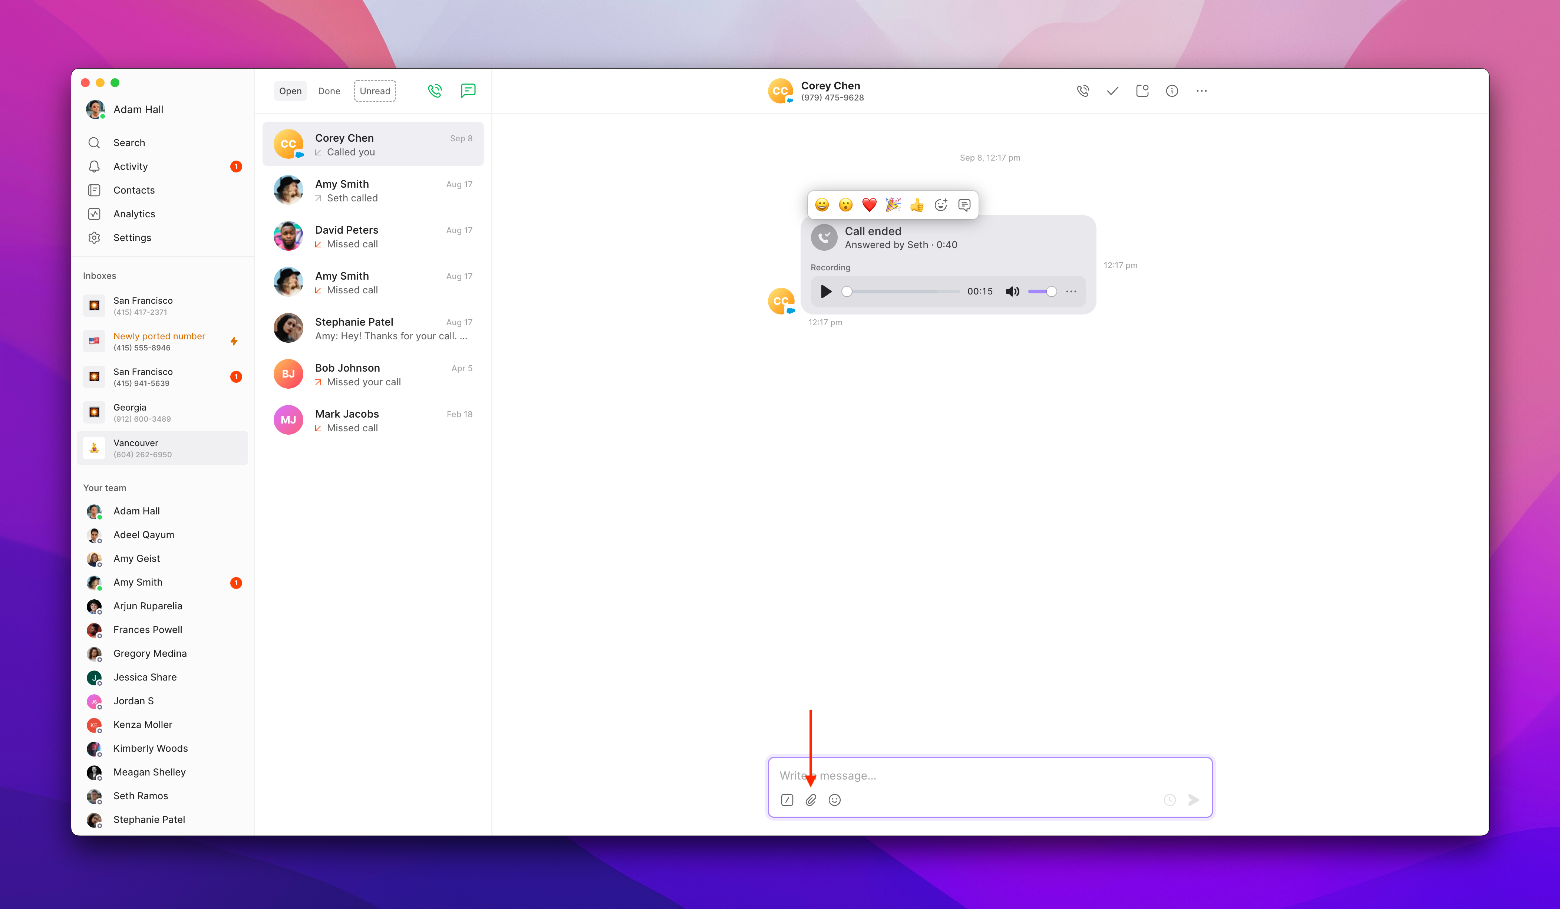The height and width of the screenshot is (909, 1560).
Task: Open Contacts in the sidebar
Action: [x=163, y=190]
